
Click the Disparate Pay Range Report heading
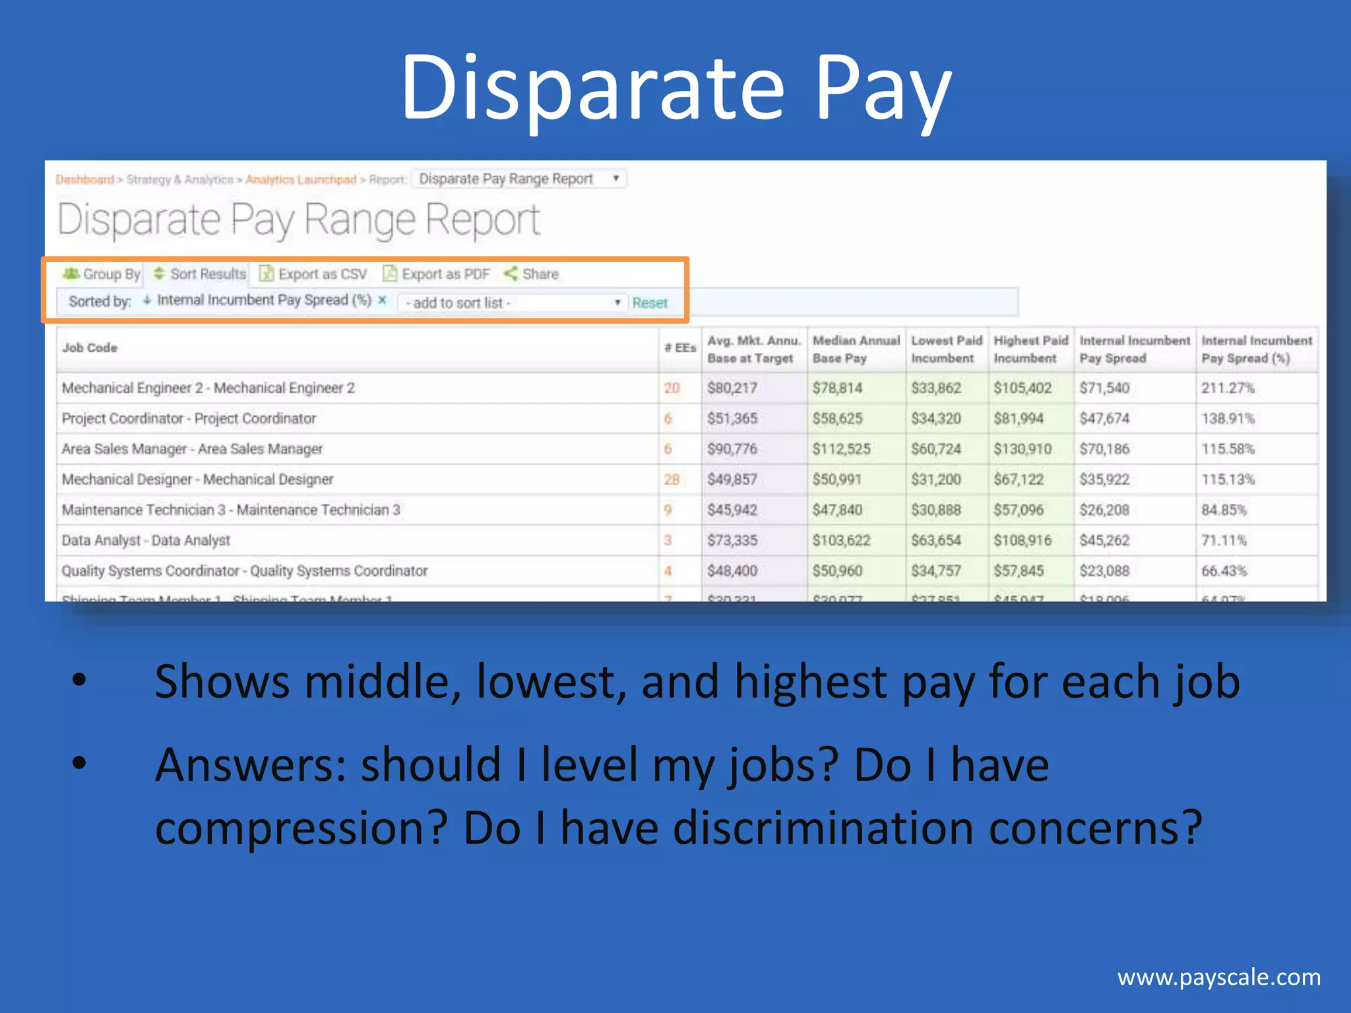click(299, 220)
